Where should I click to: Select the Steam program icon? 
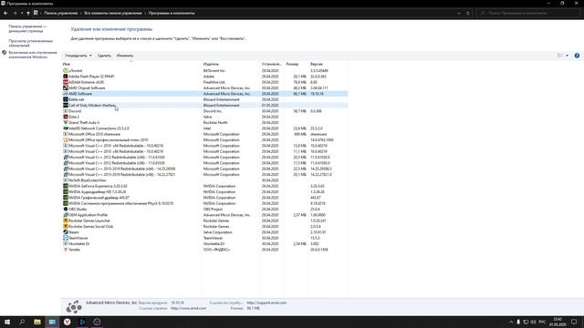click(x=66, y=232)
